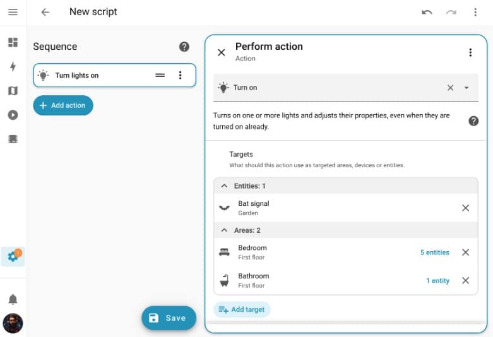
Task: Open the Map icon in sidebar
Action: point(13,91)
